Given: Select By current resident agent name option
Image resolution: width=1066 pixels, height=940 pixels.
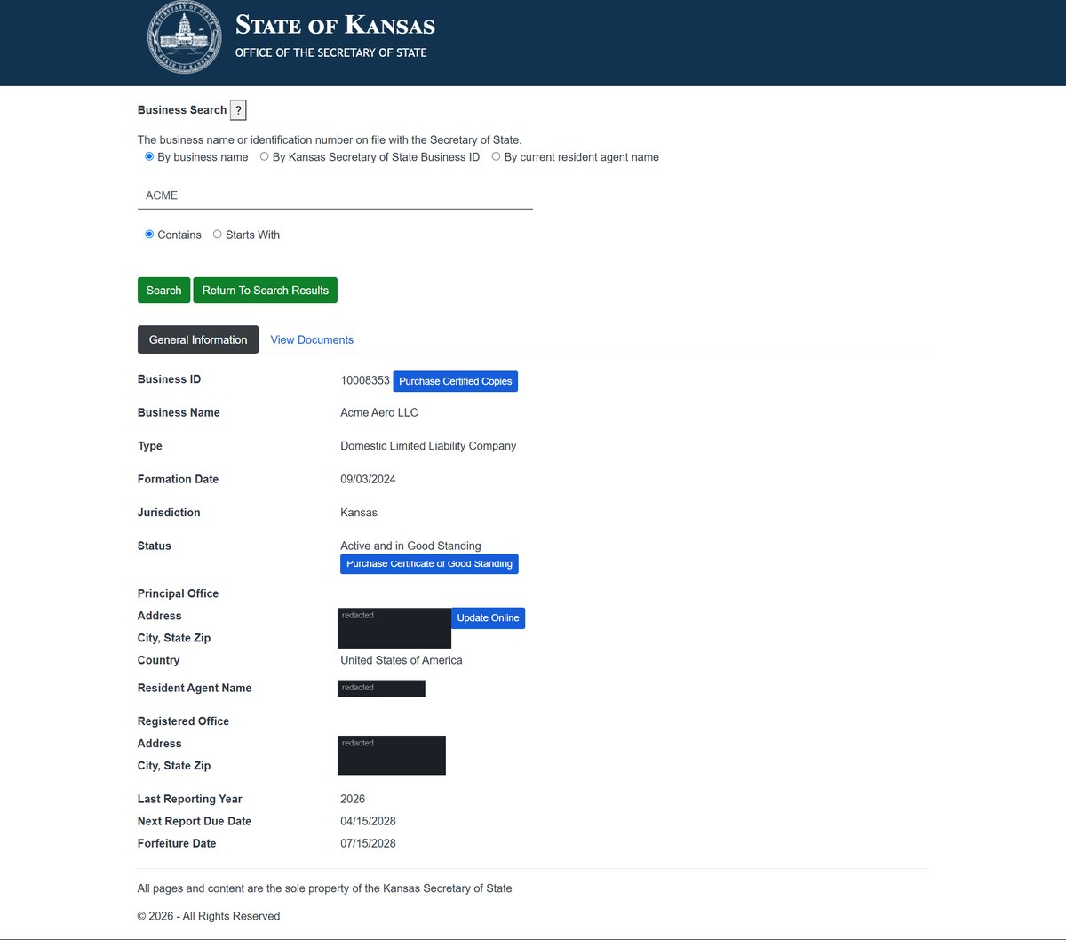Looking at the screenshot, I should pyautogui.click(x=496, y=156).
